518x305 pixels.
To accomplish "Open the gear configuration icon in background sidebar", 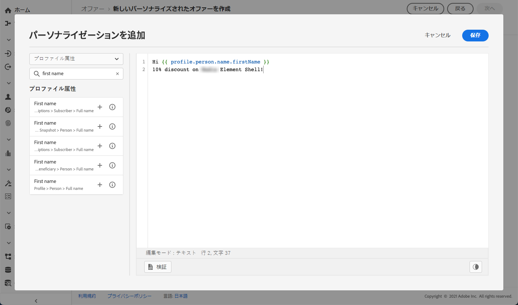I will click(8, 227).
